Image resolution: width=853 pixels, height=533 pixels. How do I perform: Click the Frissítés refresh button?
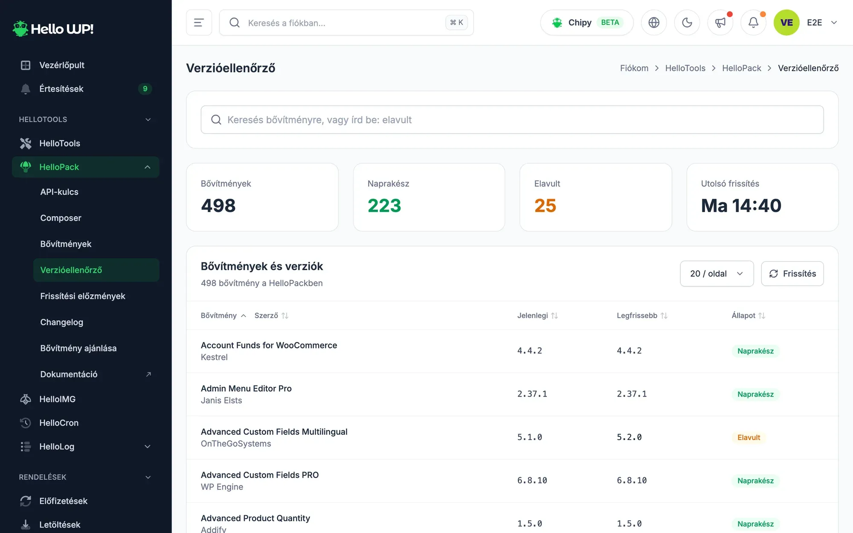[x=792, y=274]
